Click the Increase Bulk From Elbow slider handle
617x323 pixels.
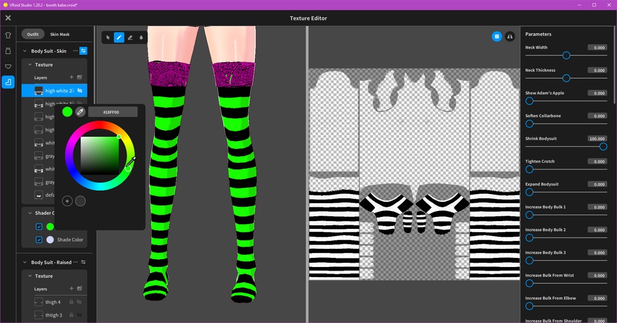pyautogui.click(x=530, y=307)
